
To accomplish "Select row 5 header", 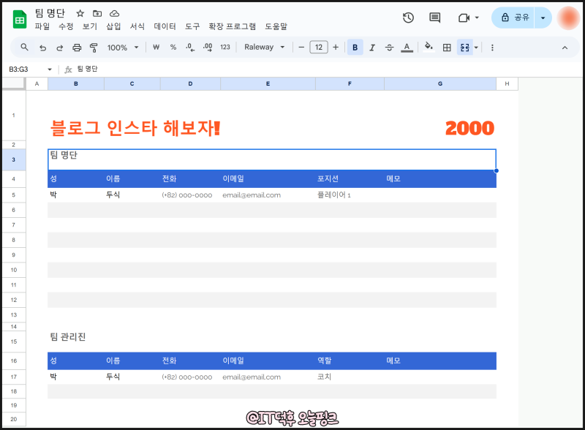I will coord(14,195).
